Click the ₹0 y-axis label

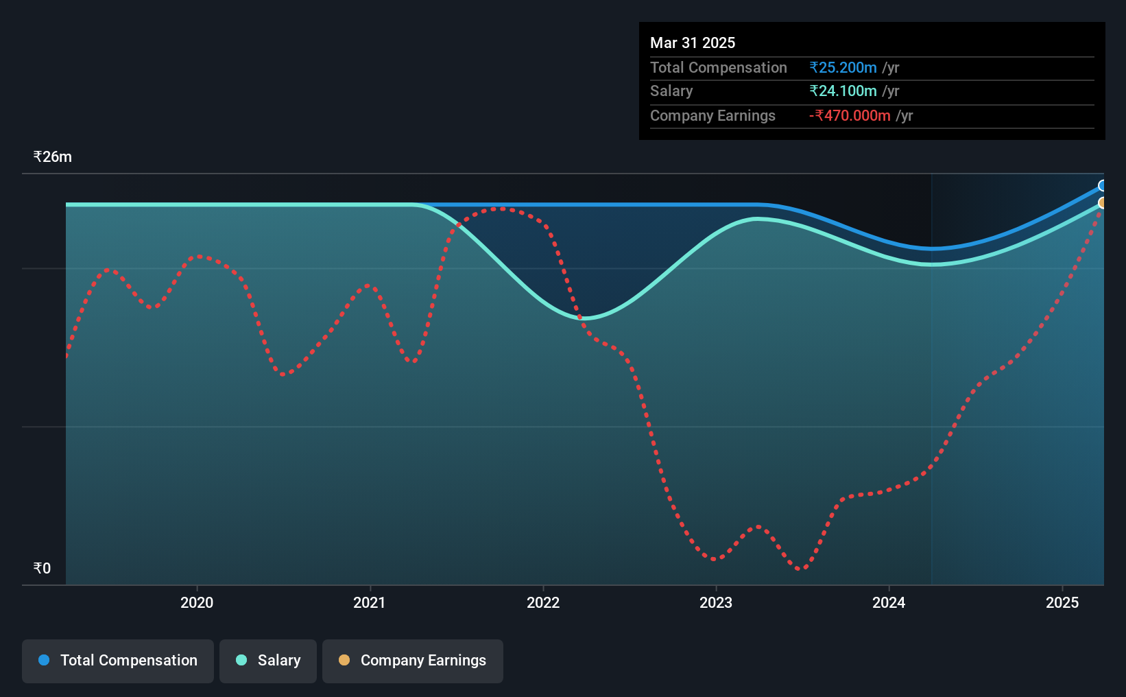pyautogui.click(x=43, y=568)
